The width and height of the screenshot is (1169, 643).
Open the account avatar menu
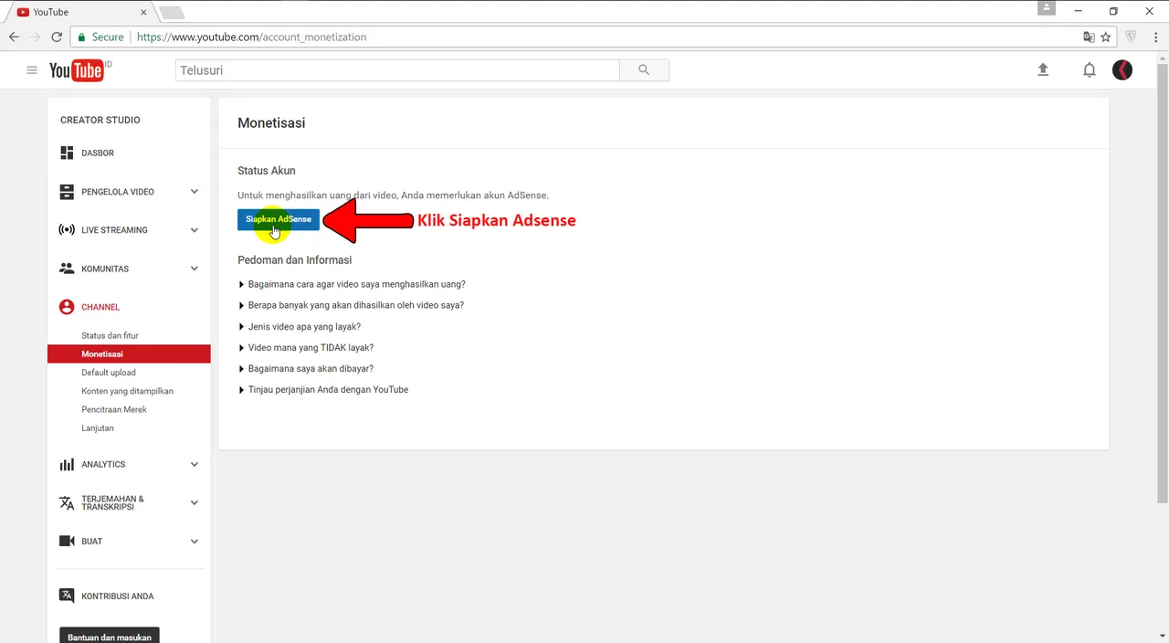pyautogui.click(x=1122, y=70)
